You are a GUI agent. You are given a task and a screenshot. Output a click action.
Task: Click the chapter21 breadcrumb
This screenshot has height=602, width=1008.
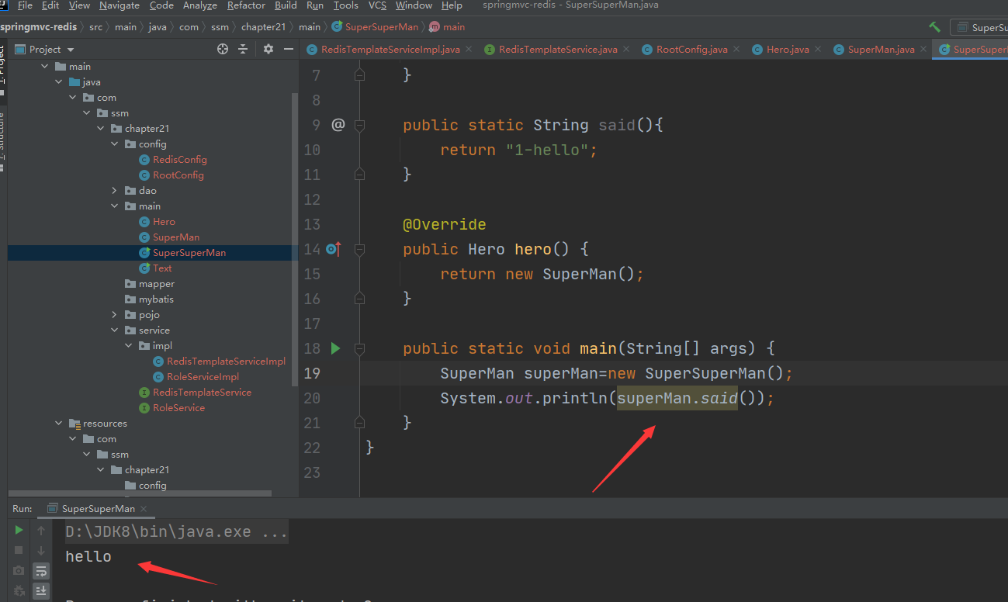pos(263,27)
